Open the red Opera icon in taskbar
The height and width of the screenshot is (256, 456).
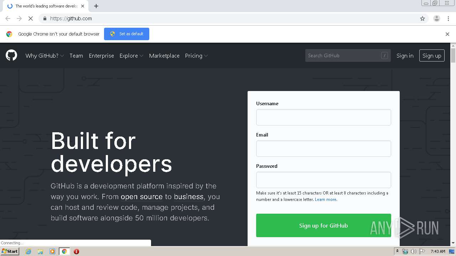click(76, 251)
